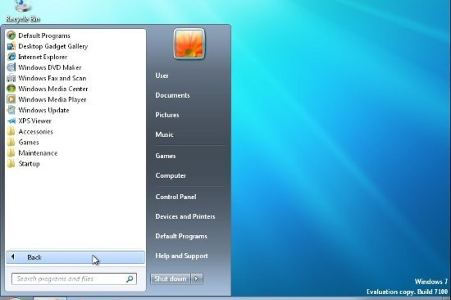451x300 pixels.
Task: Open Computer from the Start menu
Action: click(x=171, y=176)
